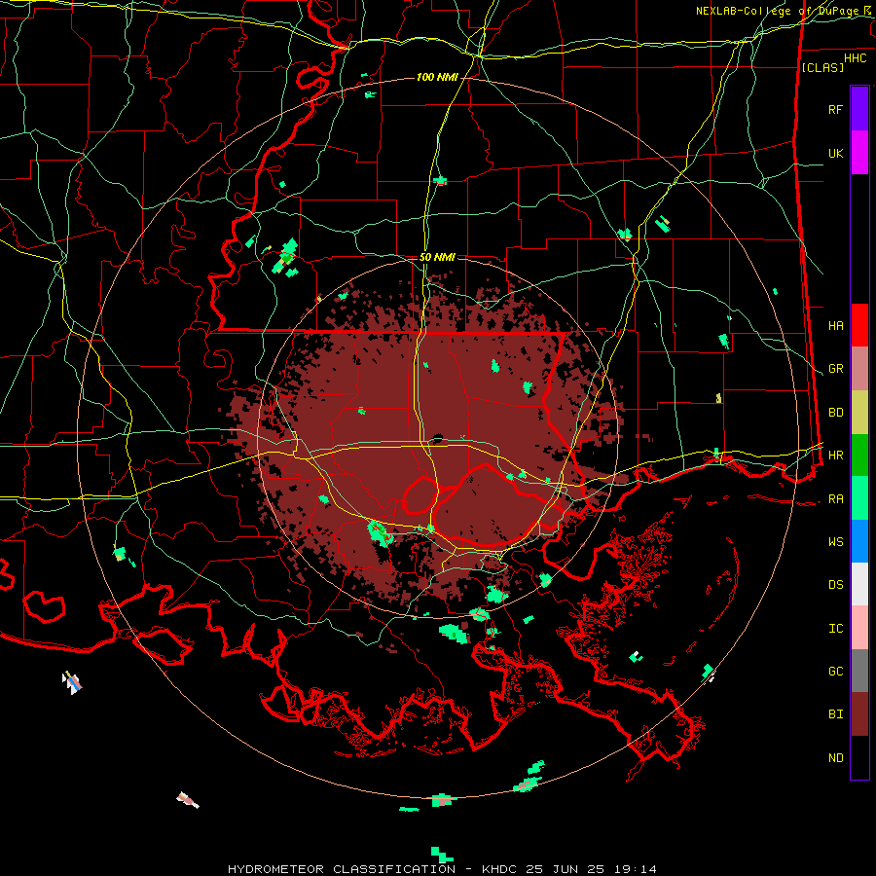
Task: Click the 'KHDC' radar station identifier
Action: [500, 869]
